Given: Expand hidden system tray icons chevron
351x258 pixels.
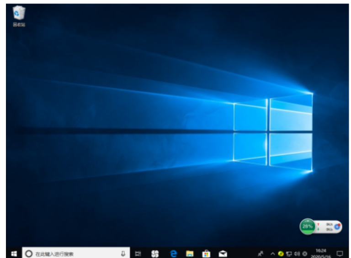Looking at the screenshot, I should 273,254.
